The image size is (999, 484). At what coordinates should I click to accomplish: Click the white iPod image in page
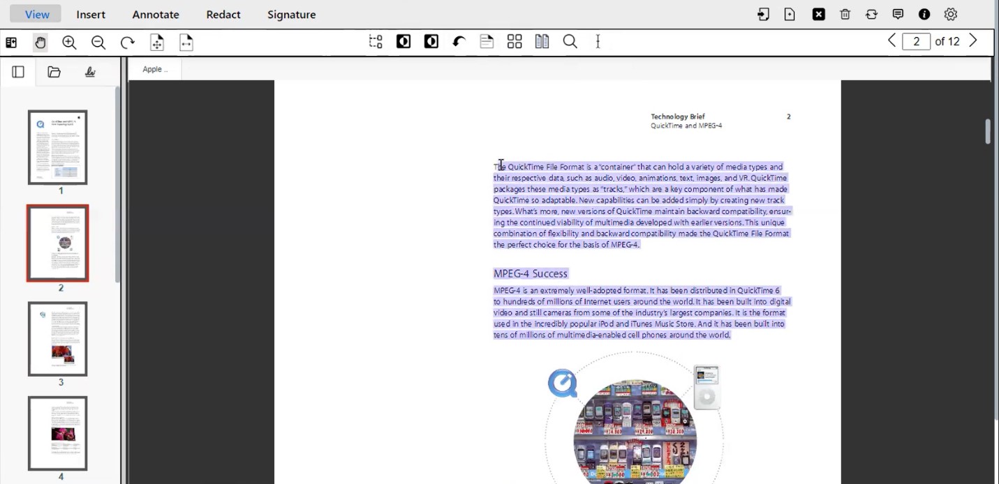pyautogui.click(x=706, y=387)
